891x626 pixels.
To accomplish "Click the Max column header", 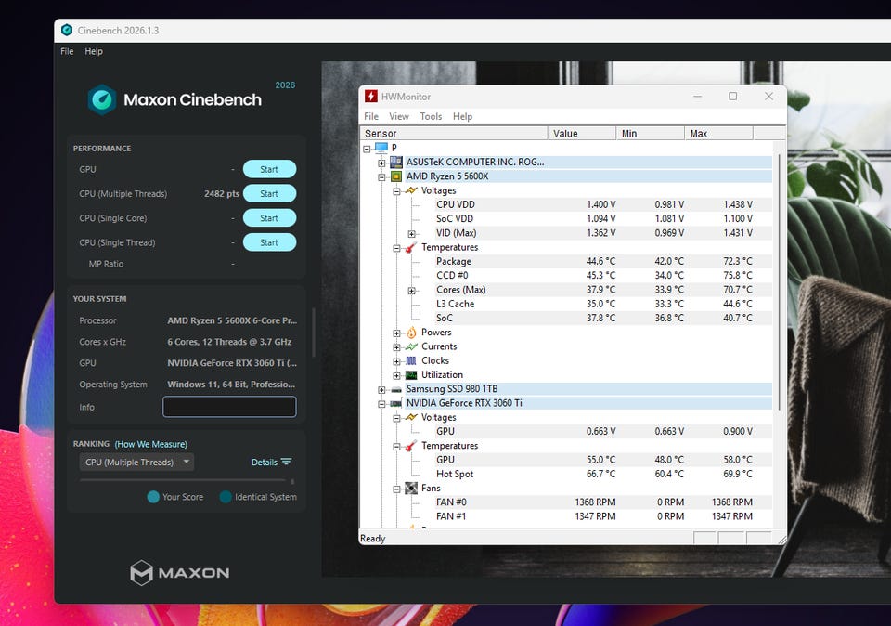I will point(718,134).
